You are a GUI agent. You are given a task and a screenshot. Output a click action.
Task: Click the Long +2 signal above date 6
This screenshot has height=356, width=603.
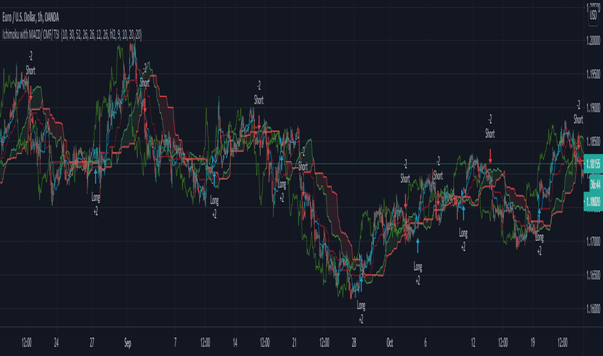click(x=418, y=273)
